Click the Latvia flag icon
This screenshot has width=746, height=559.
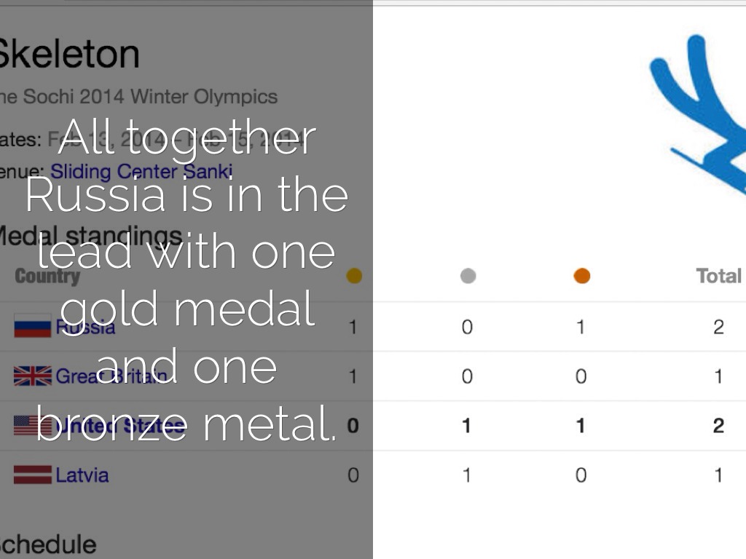[x=32, y=475]
